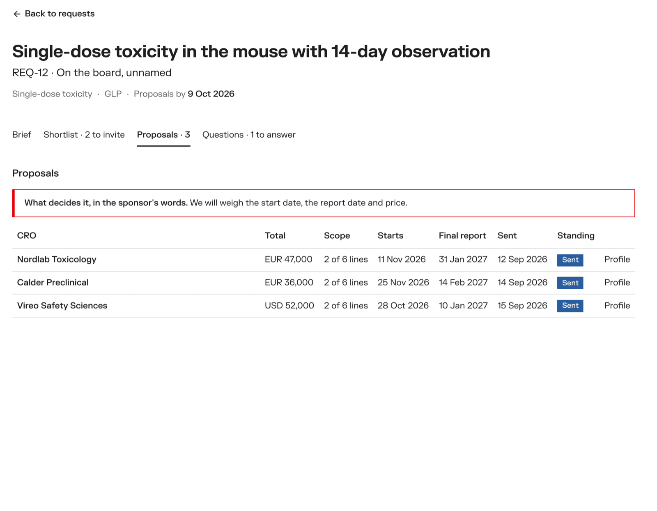Viewport: 657px width, 511px height.
Task: Open Calder Preclinical's Profile link
Action: pyautogui.click(x=617, y=283)
